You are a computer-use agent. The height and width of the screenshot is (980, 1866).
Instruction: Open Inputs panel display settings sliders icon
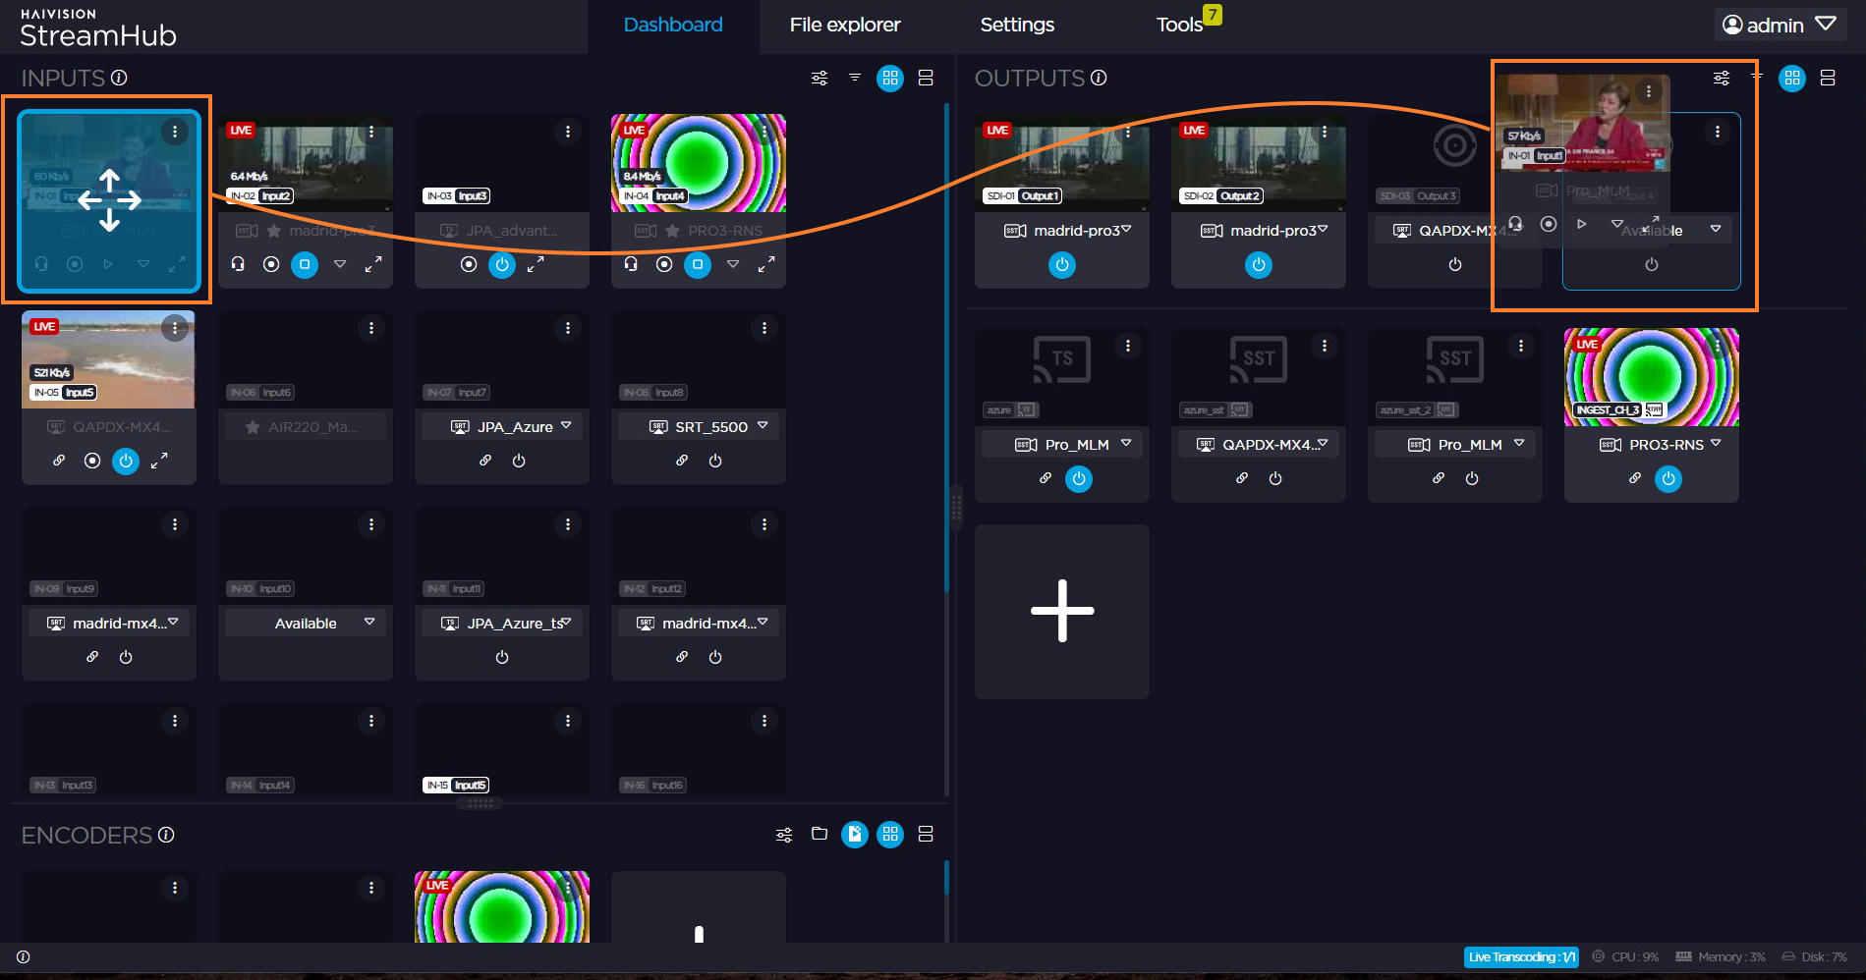[819, 78]
